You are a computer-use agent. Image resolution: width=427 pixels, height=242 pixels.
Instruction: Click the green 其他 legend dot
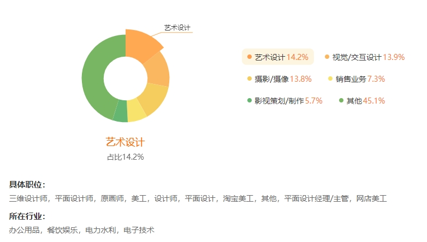[341, 100]
